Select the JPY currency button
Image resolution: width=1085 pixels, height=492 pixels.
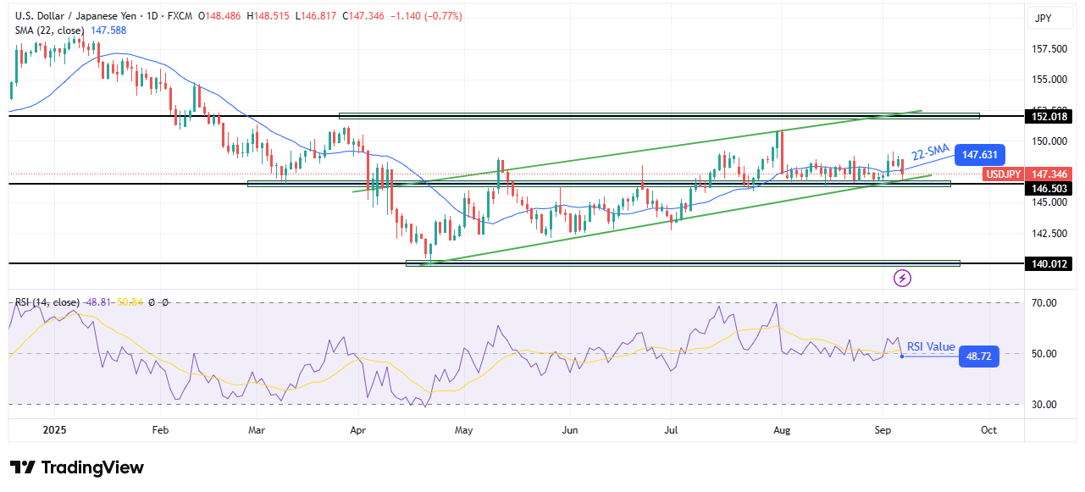click(x=1050, y=19)
